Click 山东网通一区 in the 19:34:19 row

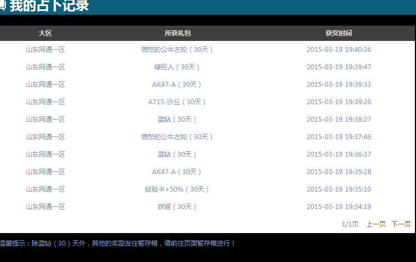tap(45, 207)
